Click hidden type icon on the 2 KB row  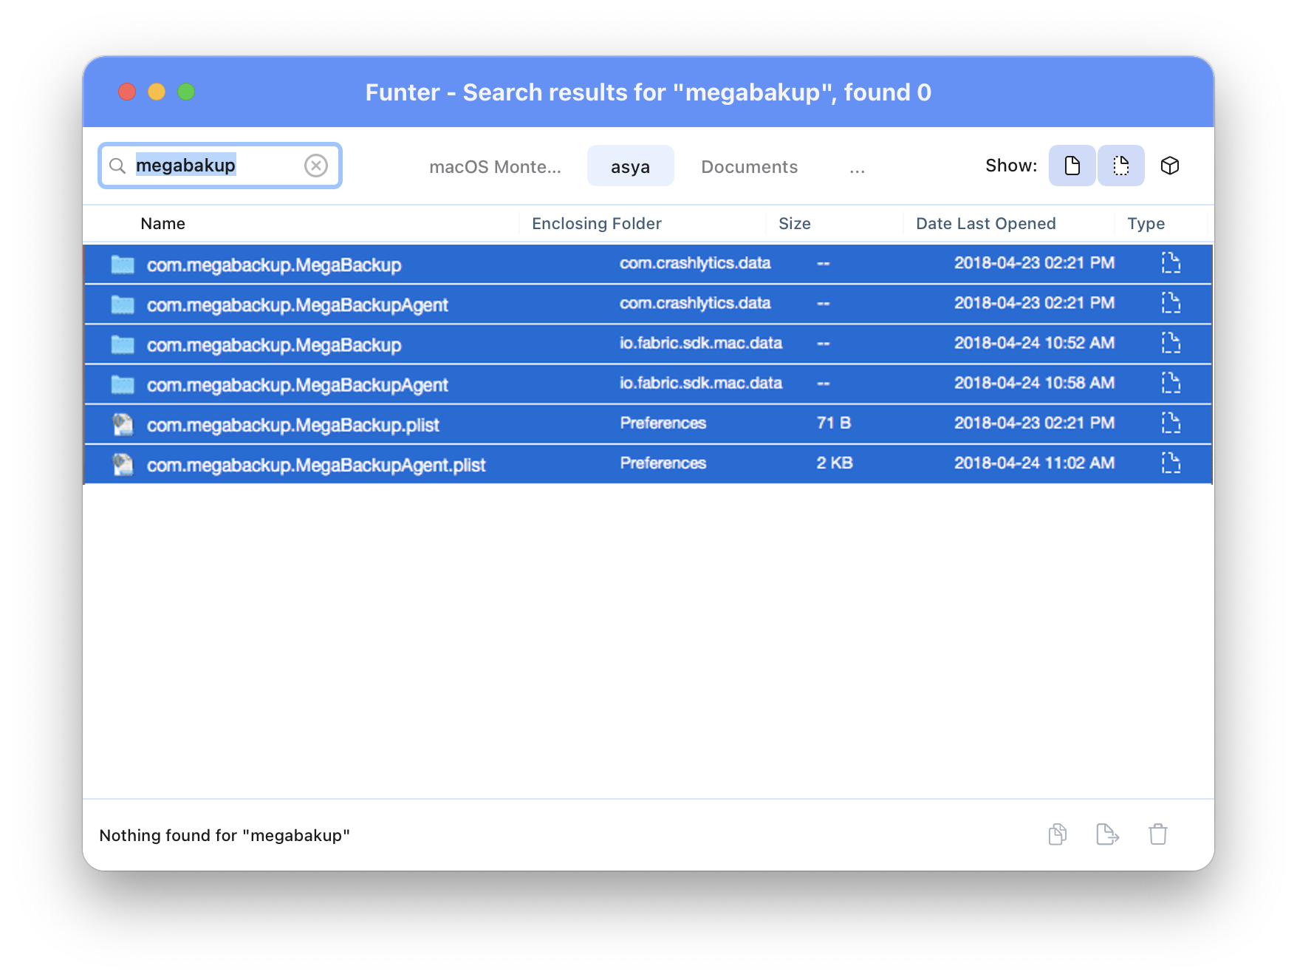(x=1171, y=463)
